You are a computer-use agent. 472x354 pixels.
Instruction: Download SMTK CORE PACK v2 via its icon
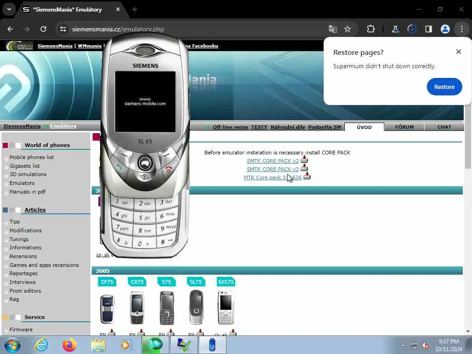(x=304, y=159)
